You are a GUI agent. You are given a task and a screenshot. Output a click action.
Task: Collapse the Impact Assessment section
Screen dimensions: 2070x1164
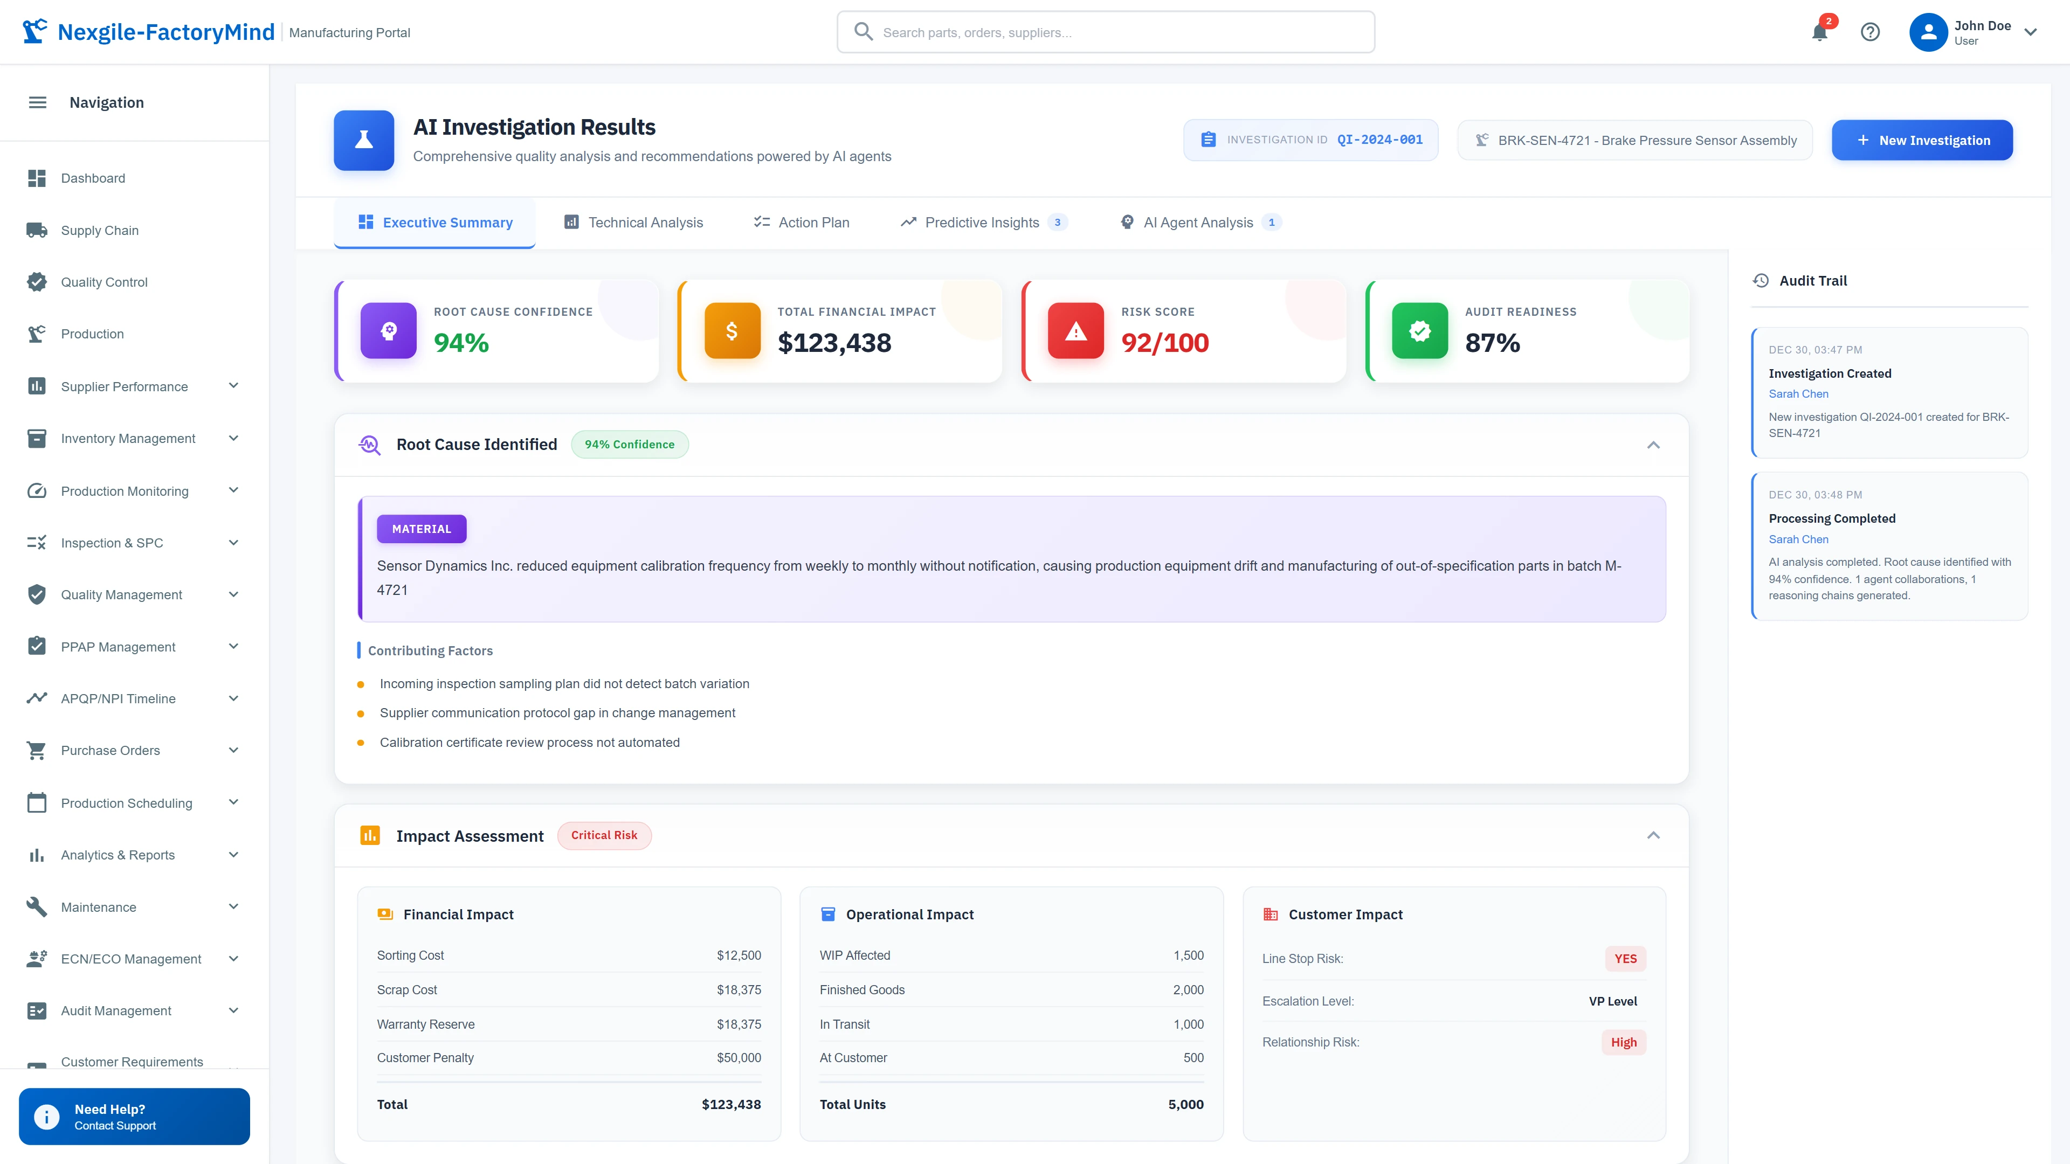coord(1654,835)
